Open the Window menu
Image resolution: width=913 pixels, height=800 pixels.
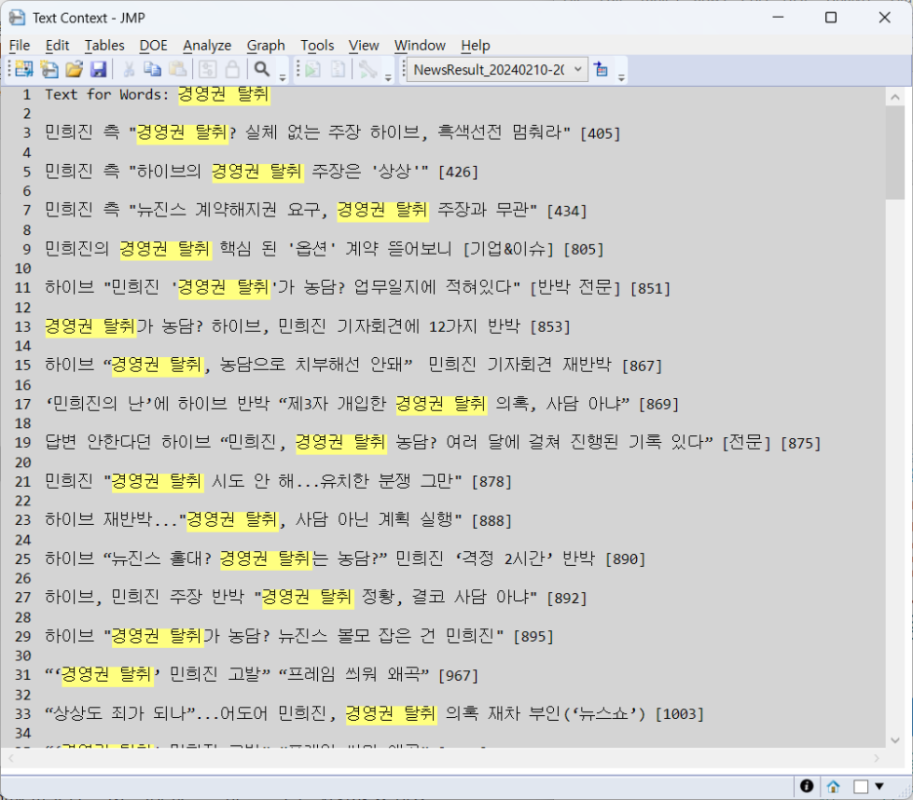pos(419,46)
